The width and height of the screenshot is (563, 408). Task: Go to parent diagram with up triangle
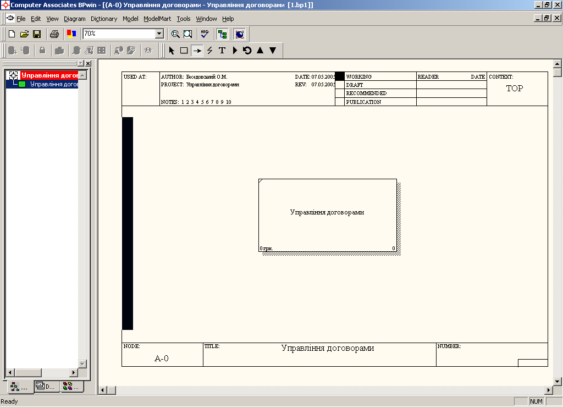[260, 51]
